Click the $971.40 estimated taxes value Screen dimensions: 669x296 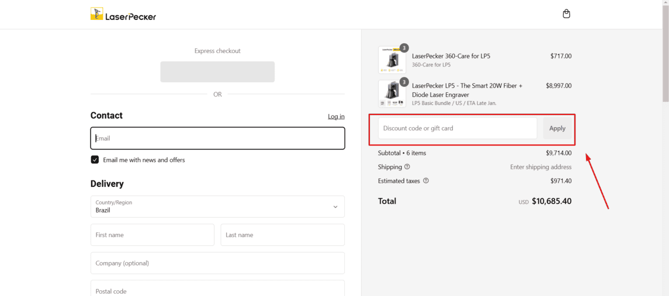coord(561,181)
